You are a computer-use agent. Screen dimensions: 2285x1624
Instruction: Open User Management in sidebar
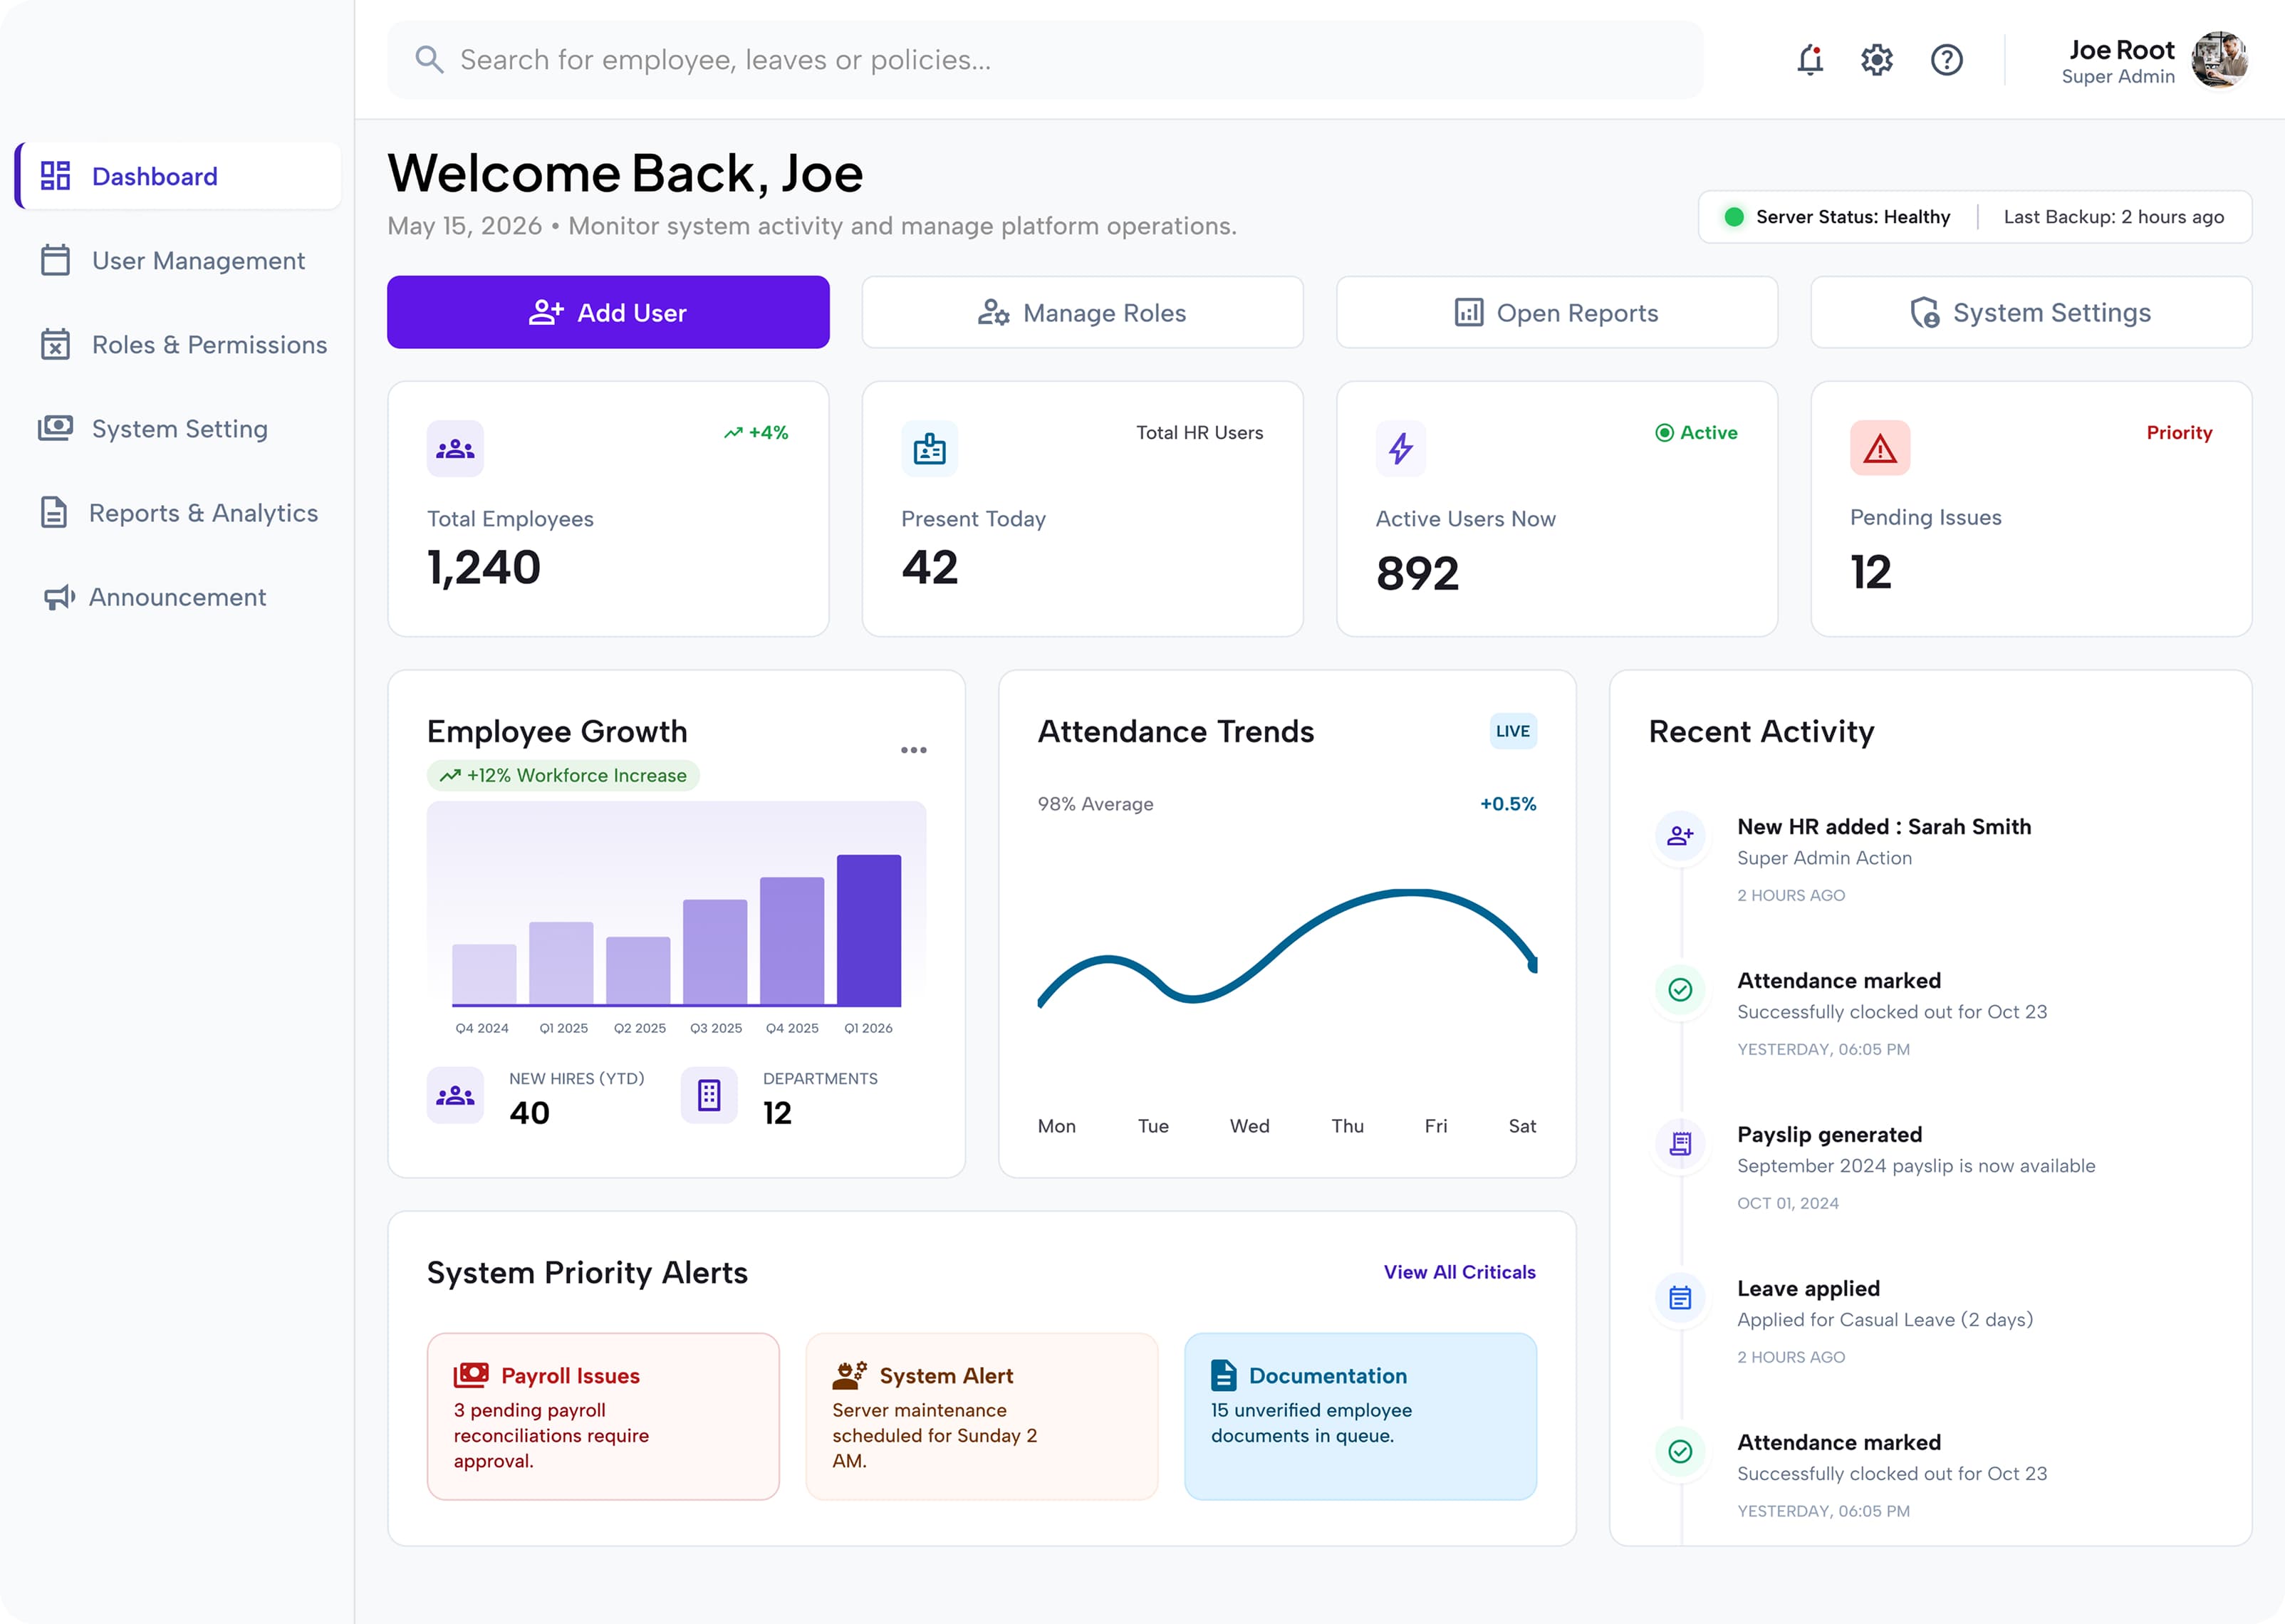coord(178,260)
